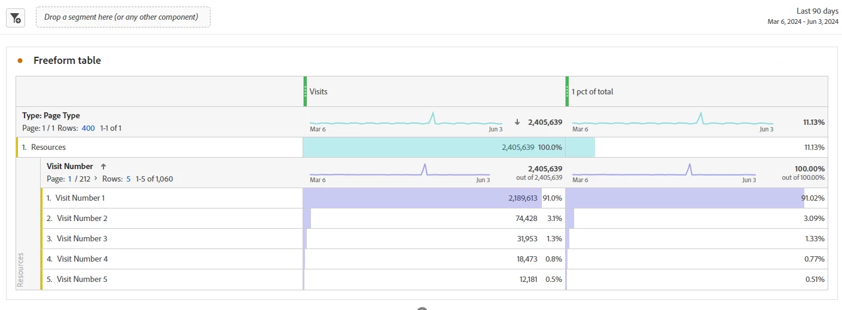
Task: Click the Visit Number dimension header
Action: [70, 167]
